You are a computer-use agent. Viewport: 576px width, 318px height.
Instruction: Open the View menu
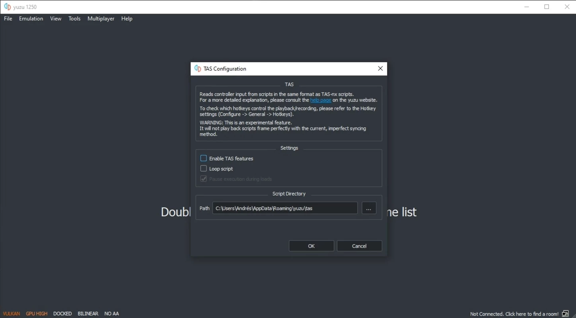[56, 19]
